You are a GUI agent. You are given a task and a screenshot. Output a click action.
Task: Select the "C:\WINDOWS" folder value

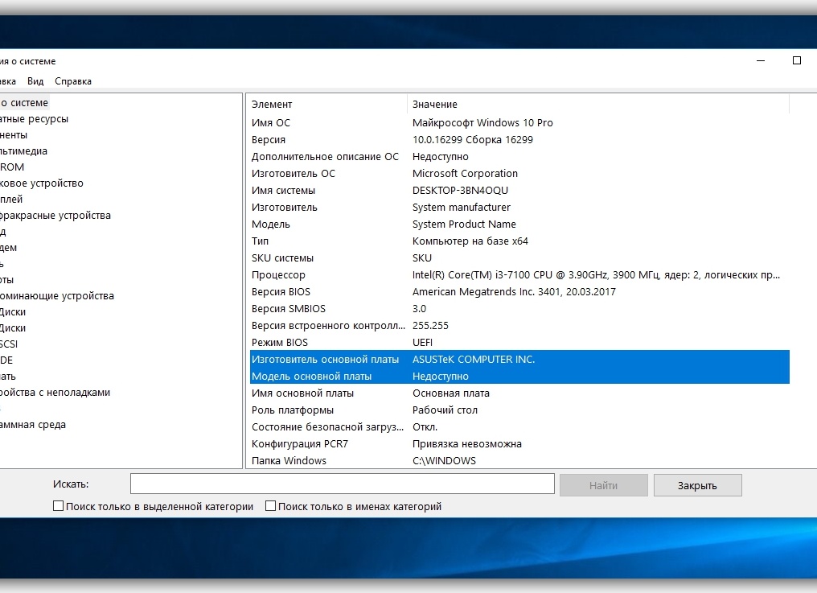pyautogui.click(x=444, y=460)
